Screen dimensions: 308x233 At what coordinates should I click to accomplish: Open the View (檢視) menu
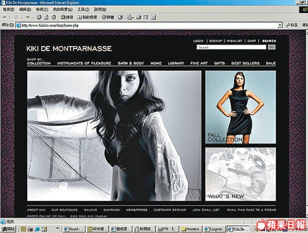tap(42, 9)
